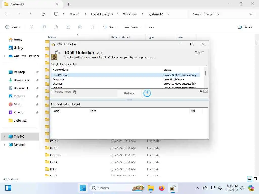Open the More menu in IObit Unlocker
The width and height of the screenshot is (259, 194).
coord(199,52)
